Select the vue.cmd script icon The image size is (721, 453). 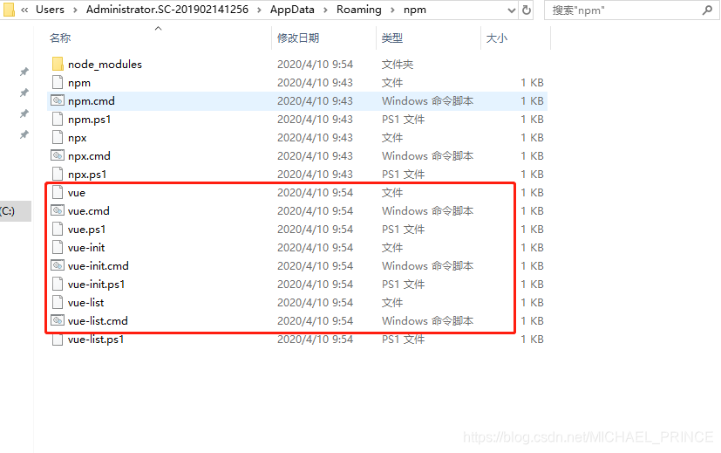point(58,210)
